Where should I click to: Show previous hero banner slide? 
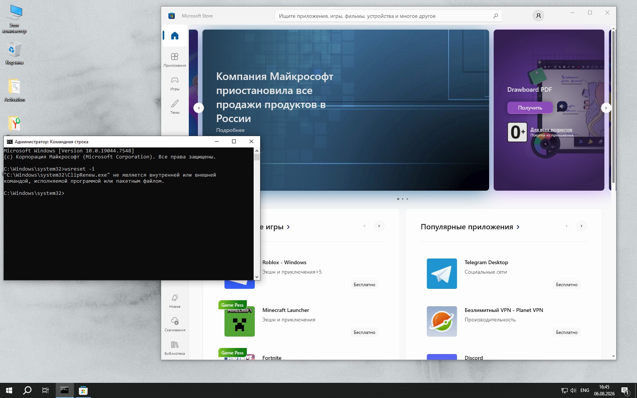pyautogui.click(x=199, y=108)
